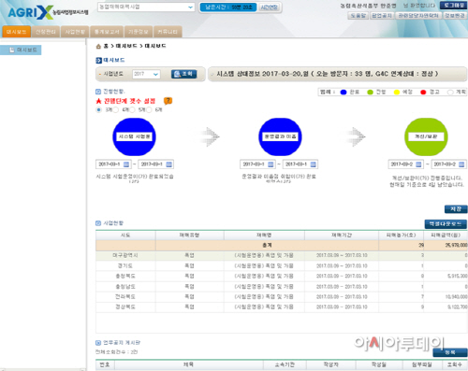
Task: Click the second stage end date field
Action: [300, 164]
